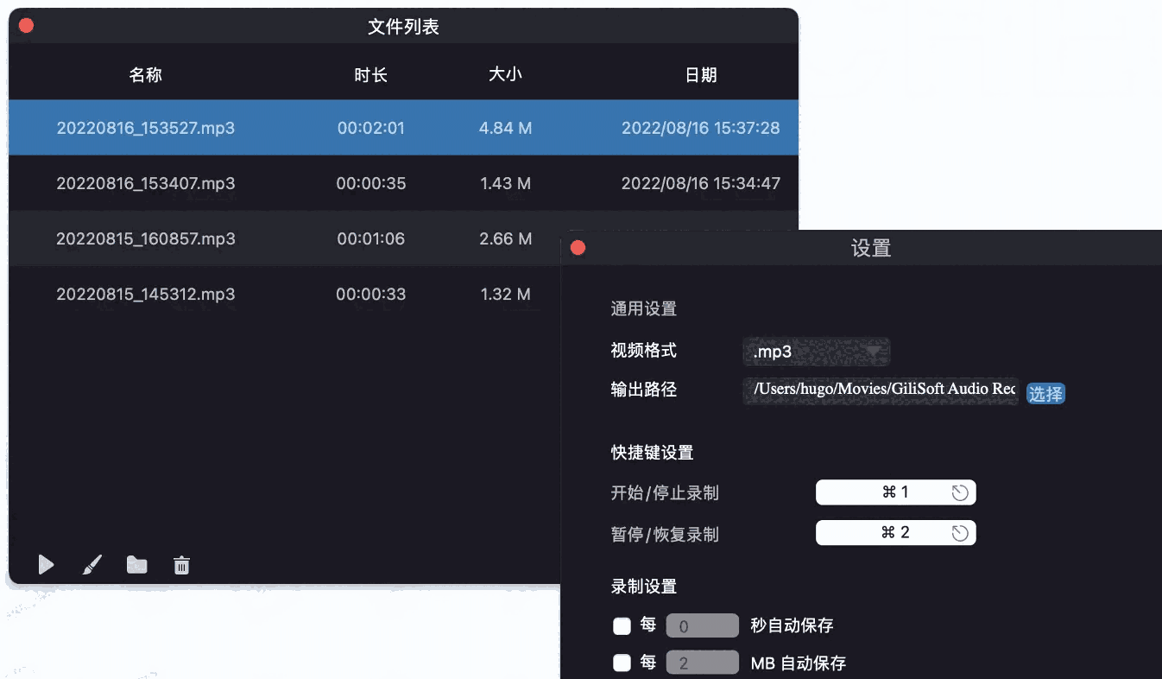Enable auto-save every 2 MB
This screenshot has height=679, width=1162.
[x=623, y=662]
